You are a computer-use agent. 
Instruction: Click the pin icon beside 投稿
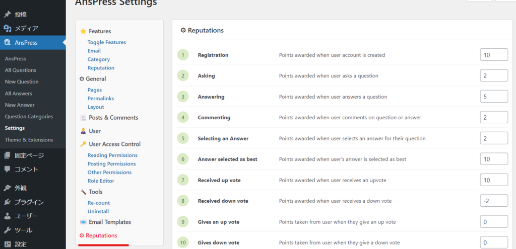[8, 14]
